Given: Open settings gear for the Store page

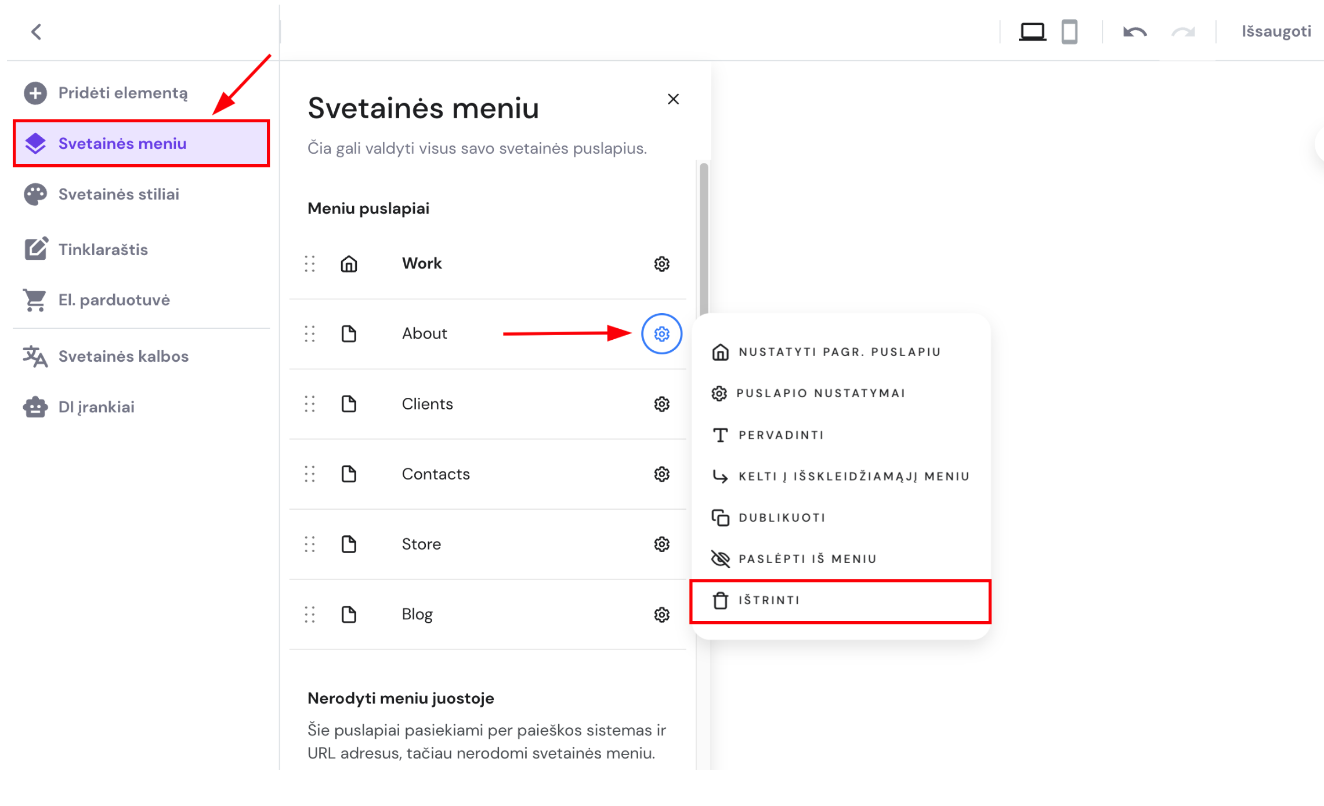Looking at the screenshot, I should coord(661,544).
